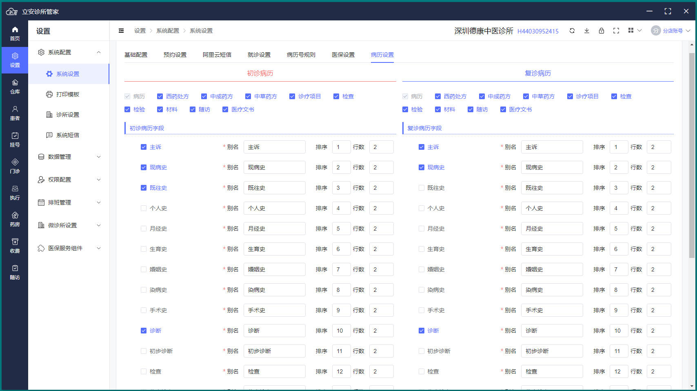Click the vertical scrollbar thumb
The height and width of the screenshot is (391, 697).
[x=692, y=155]
